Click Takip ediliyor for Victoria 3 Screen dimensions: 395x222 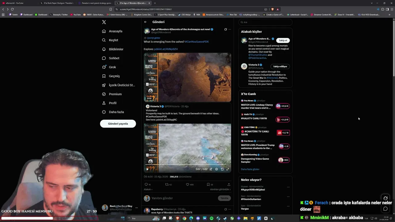pos(280,66)
